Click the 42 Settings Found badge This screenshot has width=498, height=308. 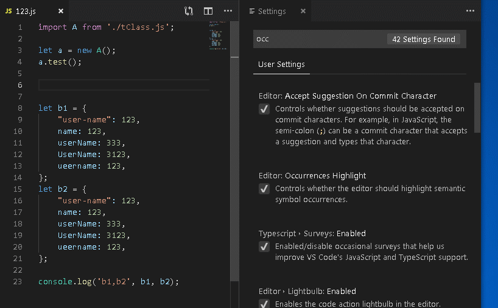424,39
